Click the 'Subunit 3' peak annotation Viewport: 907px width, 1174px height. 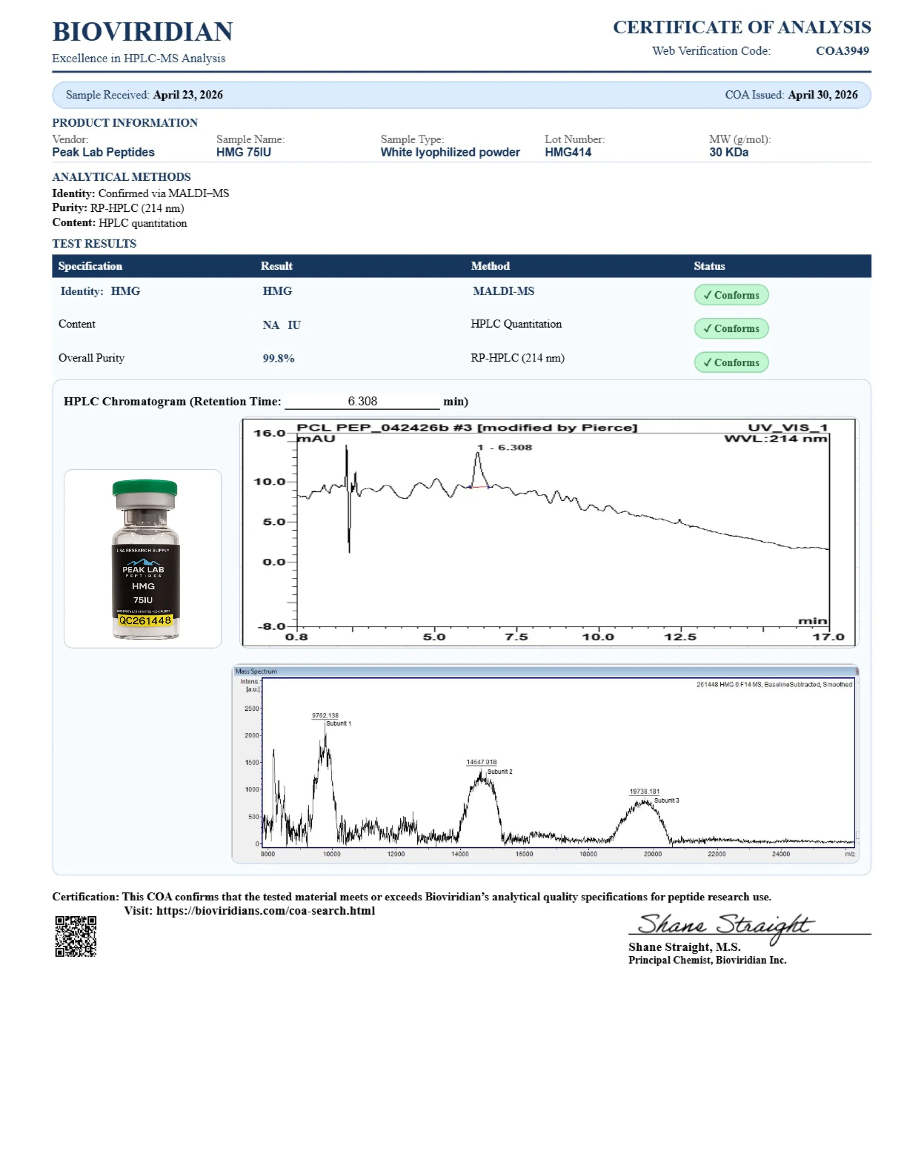(667, 800)
